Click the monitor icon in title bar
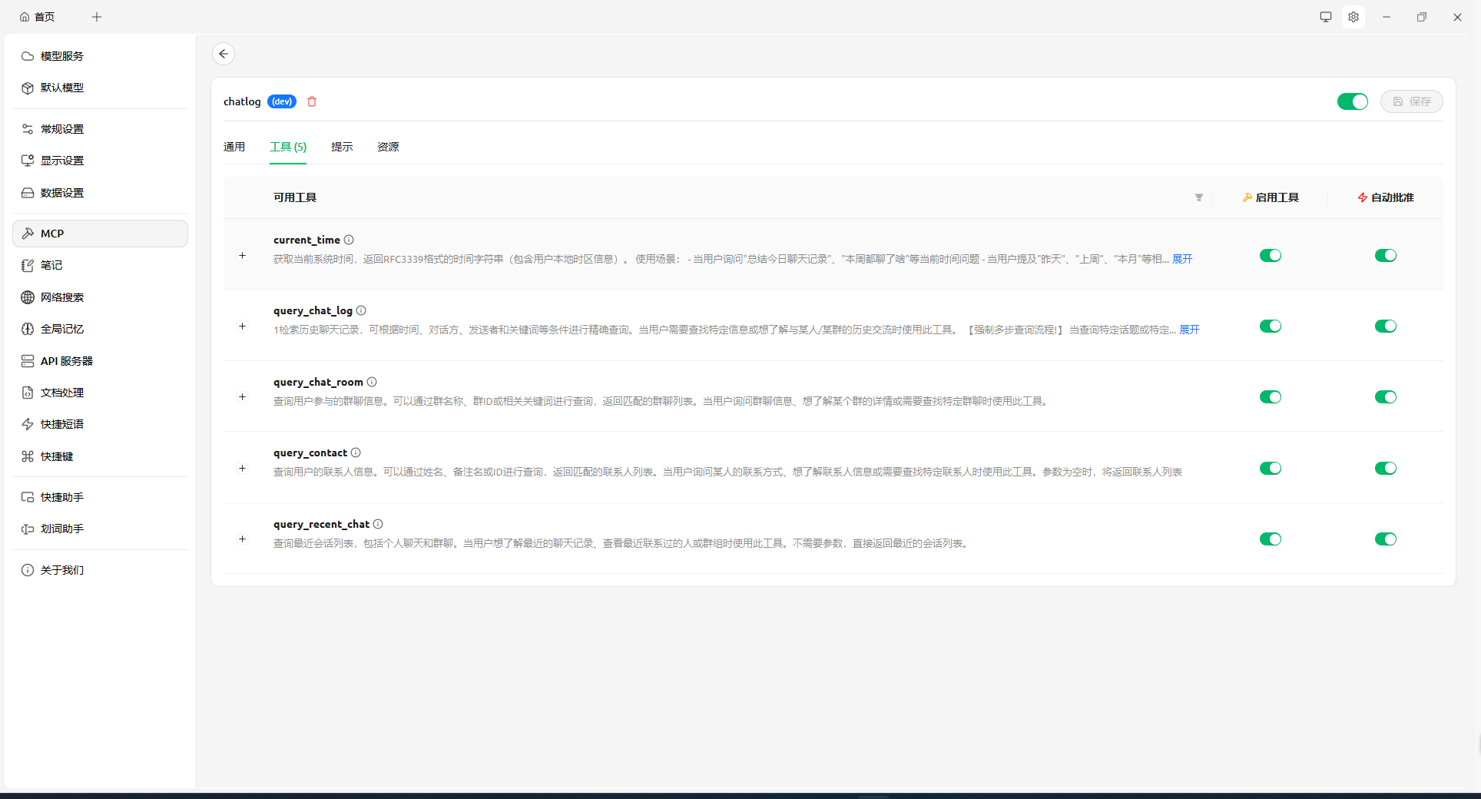 point(1326,17)
